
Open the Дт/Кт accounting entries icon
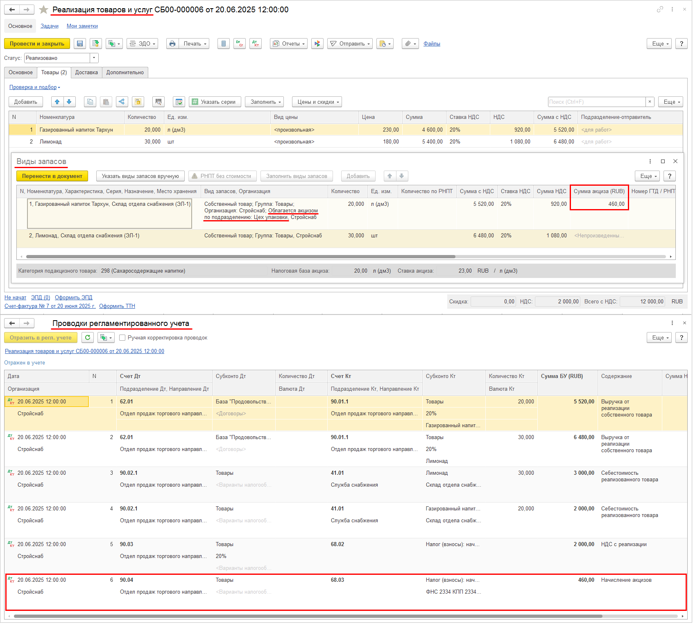256,43
